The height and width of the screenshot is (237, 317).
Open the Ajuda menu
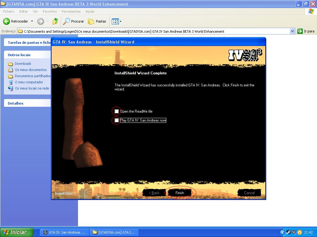(x=90, y=11)
